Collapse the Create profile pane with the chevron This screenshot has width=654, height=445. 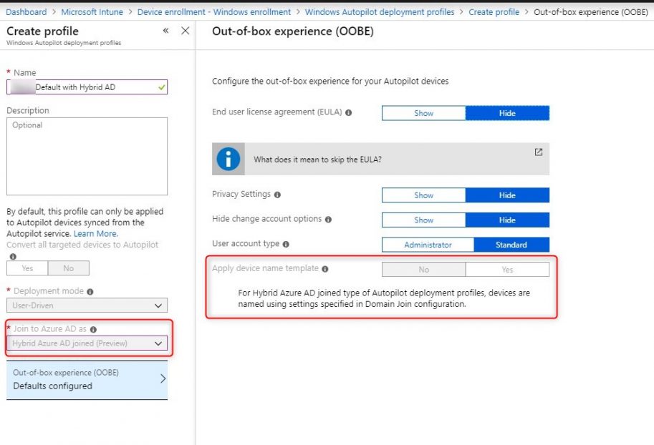pos(165,31)
